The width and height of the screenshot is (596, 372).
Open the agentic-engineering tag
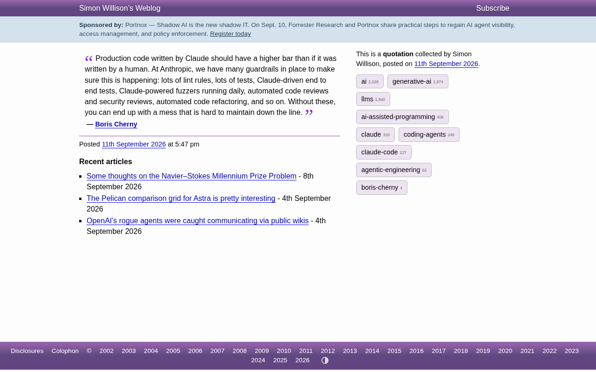(x=394, y=170)
